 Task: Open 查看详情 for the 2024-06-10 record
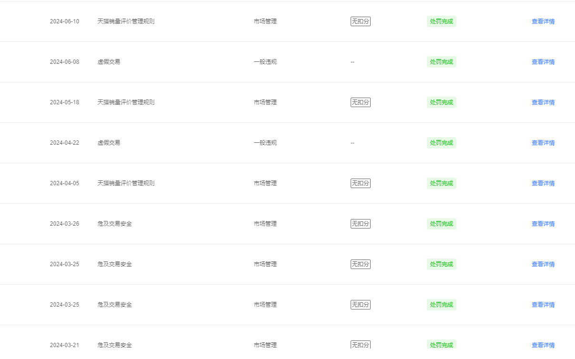543,21
